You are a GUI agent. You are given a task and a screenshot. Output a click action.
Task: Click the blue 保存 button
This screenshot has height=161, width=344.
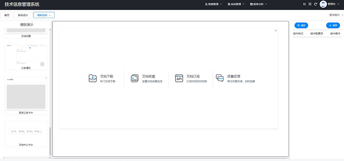click(x=333, y=25)
